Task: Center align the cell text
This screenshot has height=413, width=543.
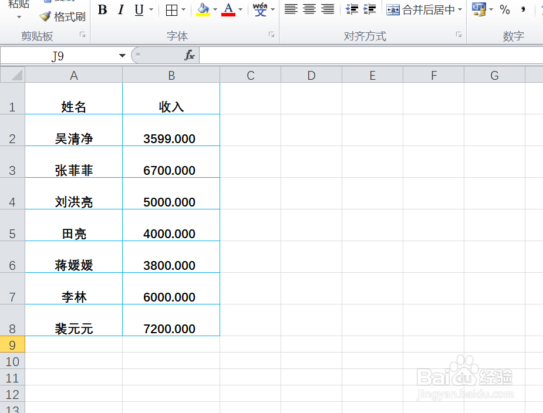Action: [309, 9]
